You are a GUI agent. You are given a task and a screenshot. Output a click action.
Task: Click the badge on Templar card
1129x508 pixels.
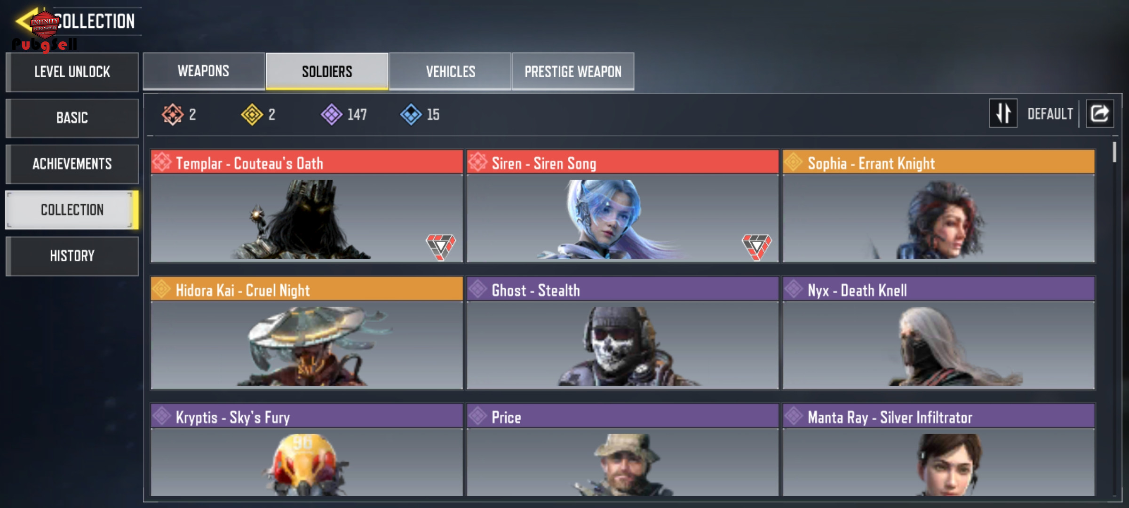point(441,247)
